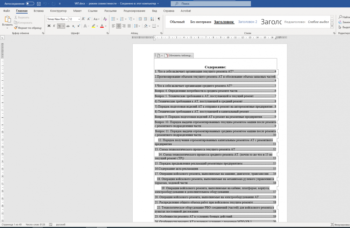This screenshot has width=350, height=228.
Task: Click the tab stop selector at ruler corner
Action: pos(2,38)
